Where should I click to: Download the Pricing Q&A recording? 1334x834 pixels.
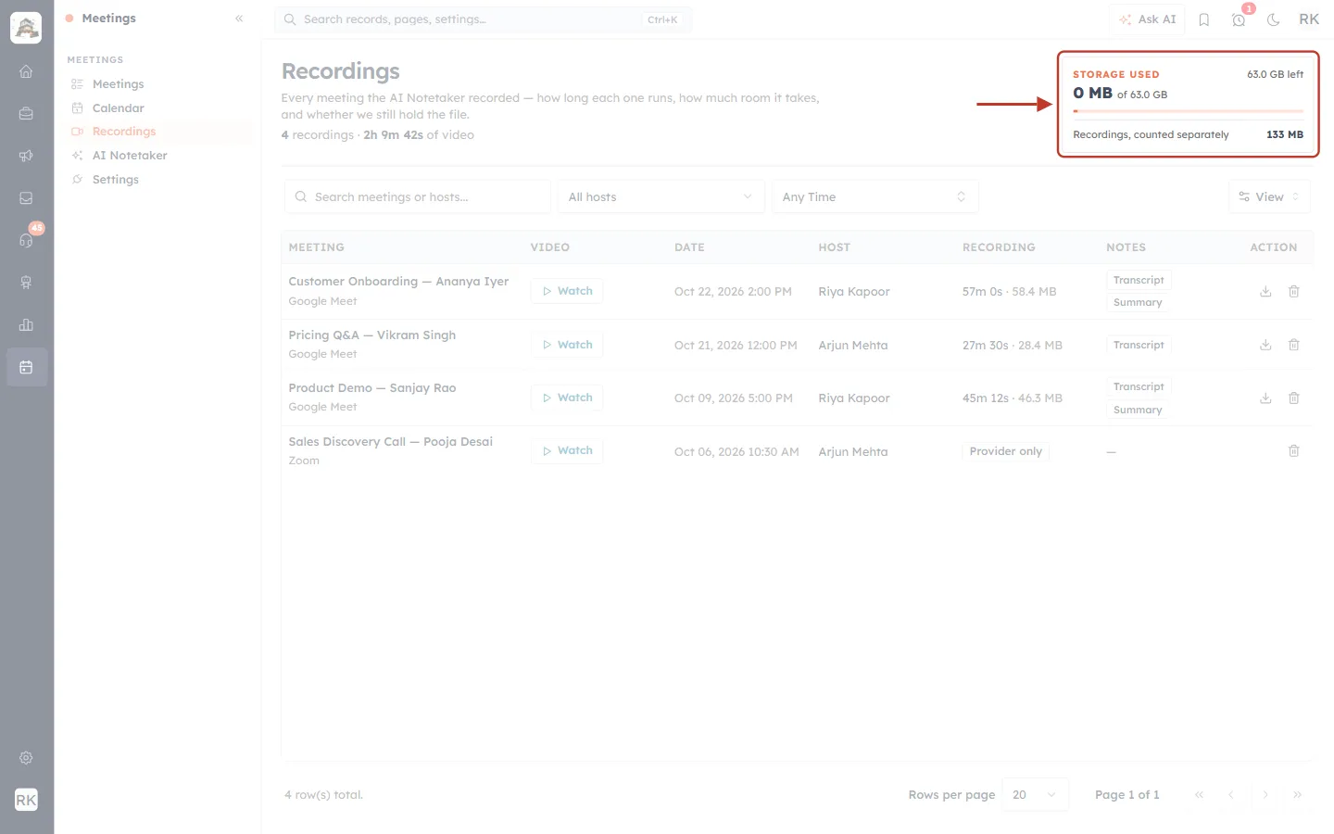point(1265,345)
